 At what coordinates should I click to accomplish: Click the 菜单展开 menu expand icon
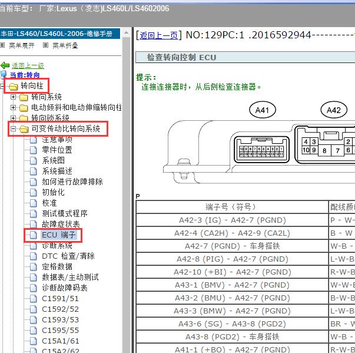tap(2, 45)
